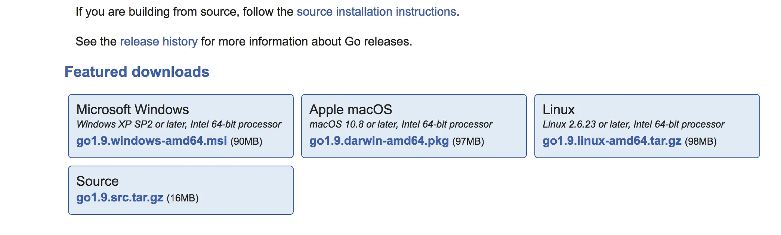Open the source installation instructions link
The image size is (781, 235).
click(376, 12)
